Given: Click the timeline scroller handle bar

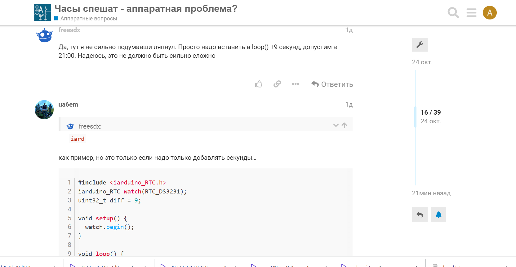Looking at the screenshot, I should 415,117.
